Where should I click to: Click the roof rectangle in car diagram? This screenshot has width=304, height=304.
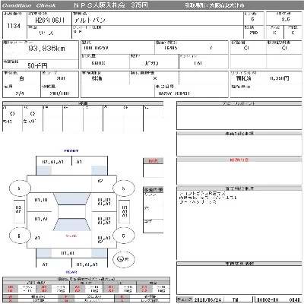(71, 211)
